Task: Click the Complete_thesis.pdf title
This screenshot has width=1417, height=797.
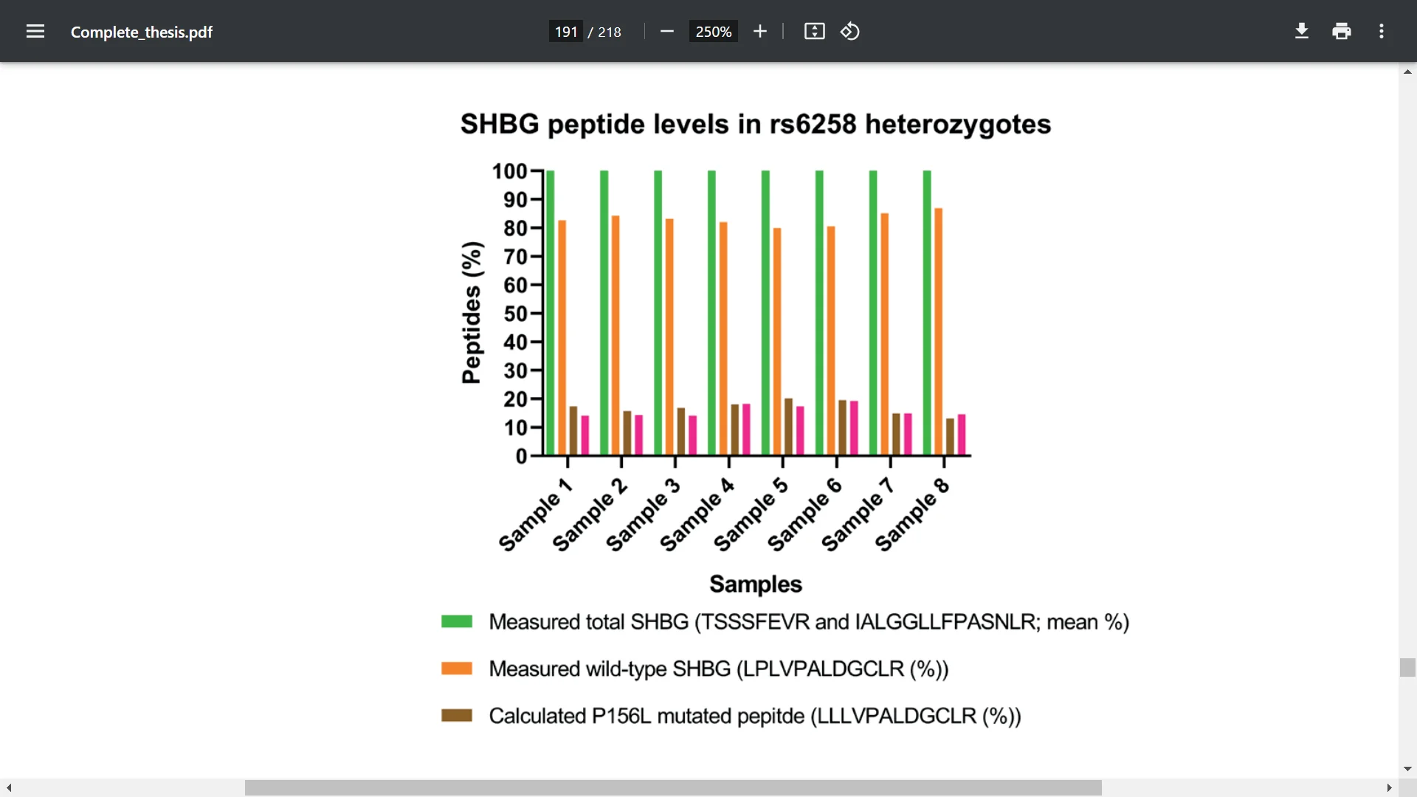Action: [142, 32]
